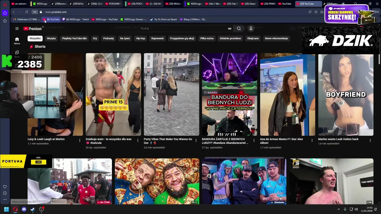381x214 pixels.
Task: Open Shorts in YouTube sidebar
Action: pyautogui.click(x=17, y=54)
